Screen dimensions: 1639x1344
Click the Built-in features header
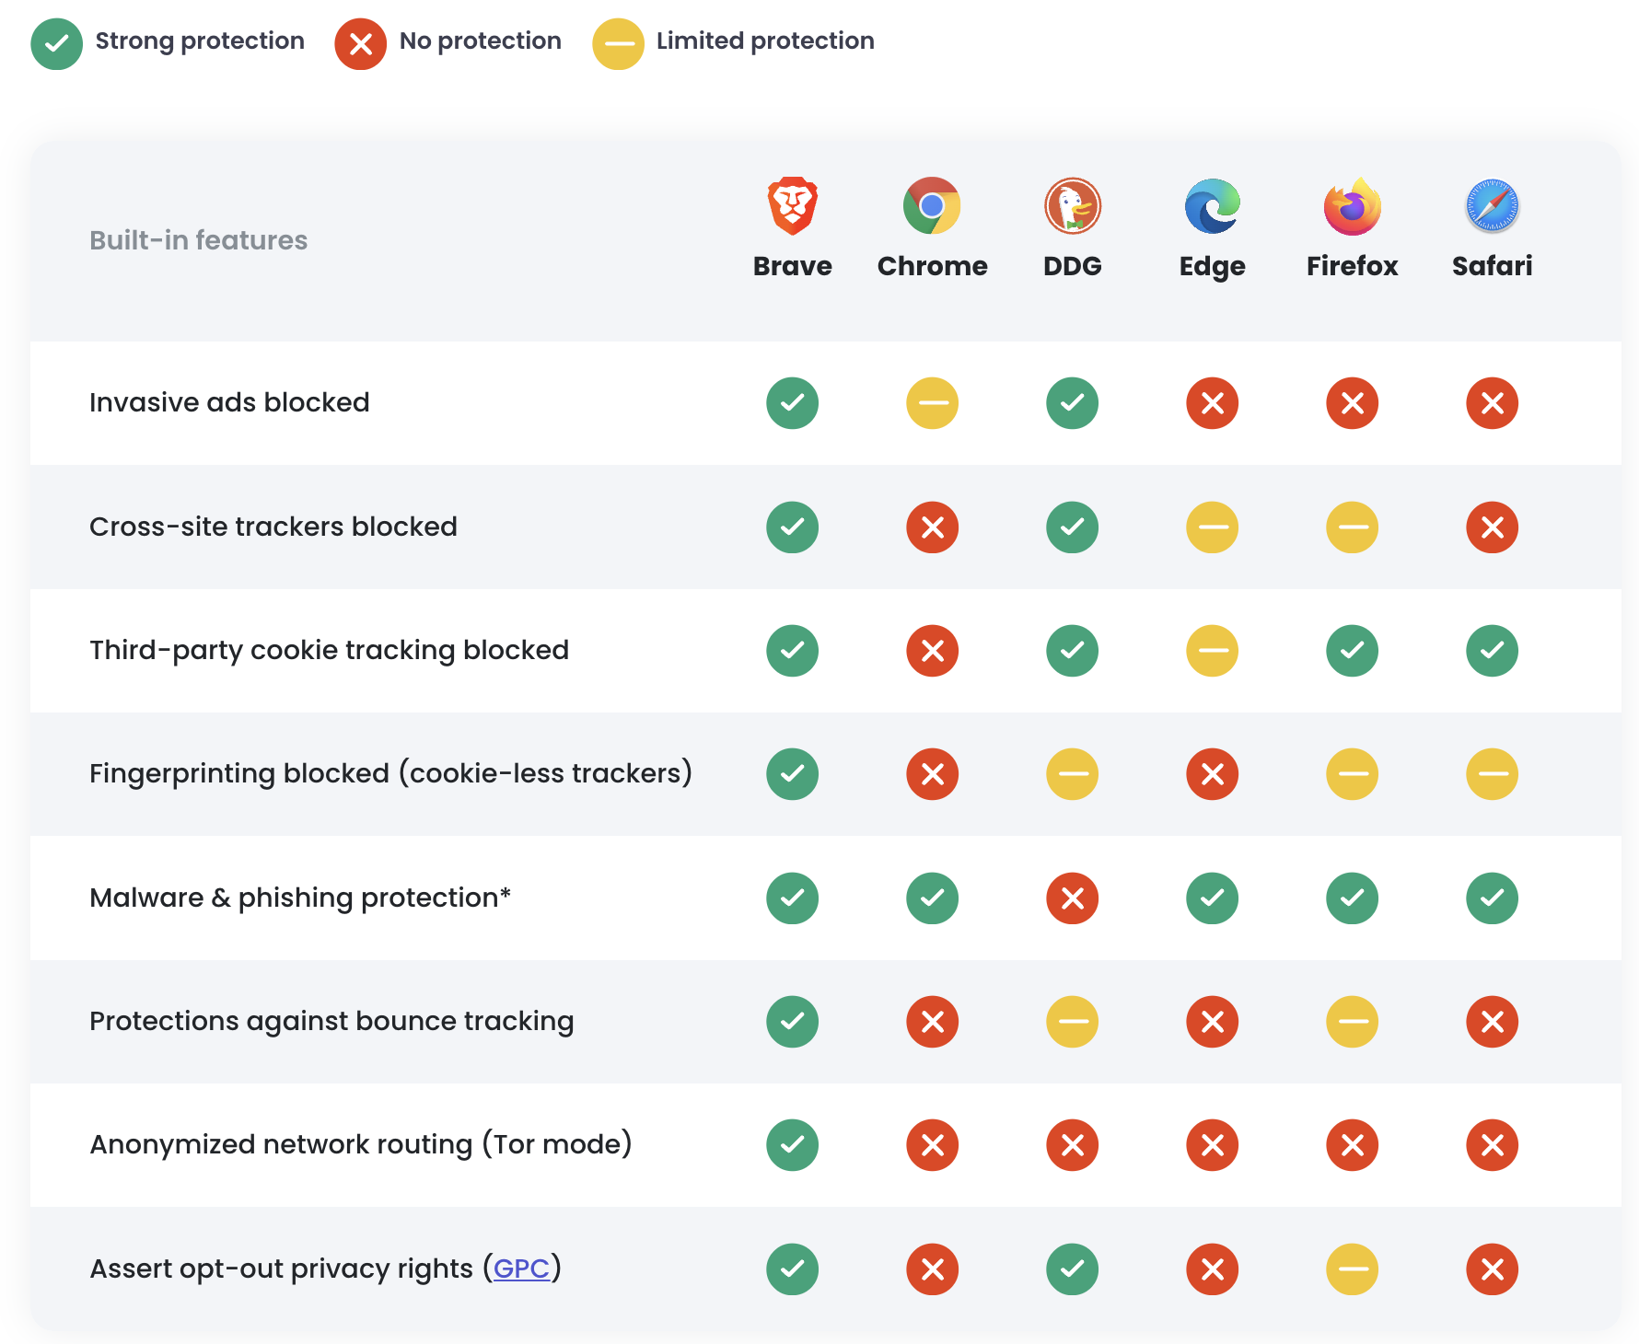tap(198, 240)
